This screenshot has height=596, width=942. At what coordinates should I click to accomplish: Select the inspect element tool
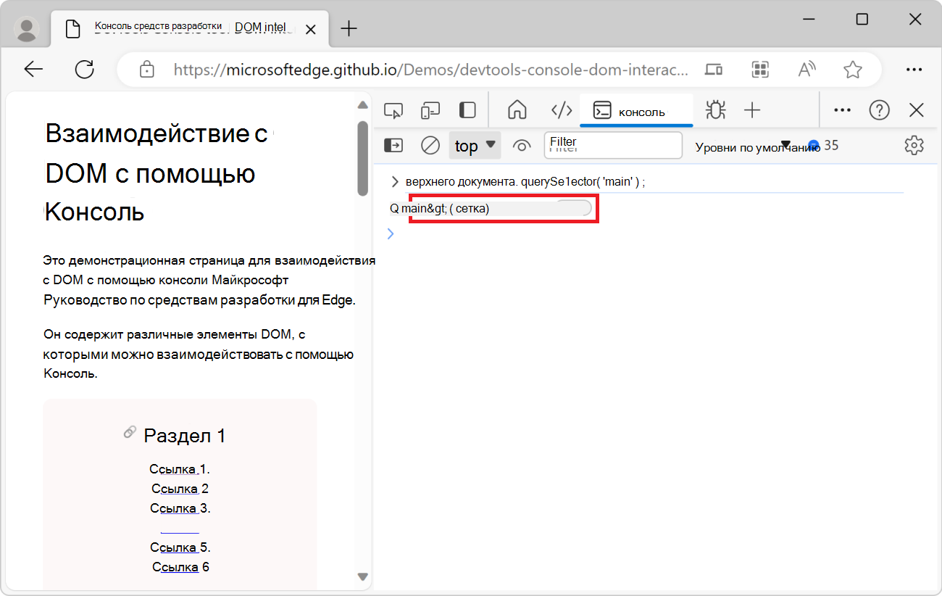click(x=393, y=109)
